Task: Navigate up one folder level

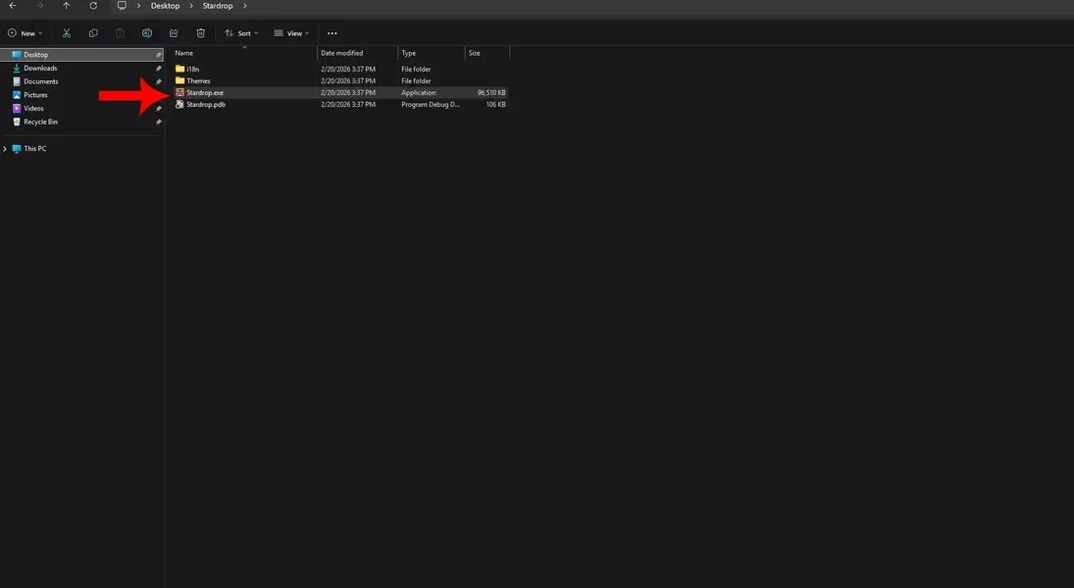Action: pos(67,6)
